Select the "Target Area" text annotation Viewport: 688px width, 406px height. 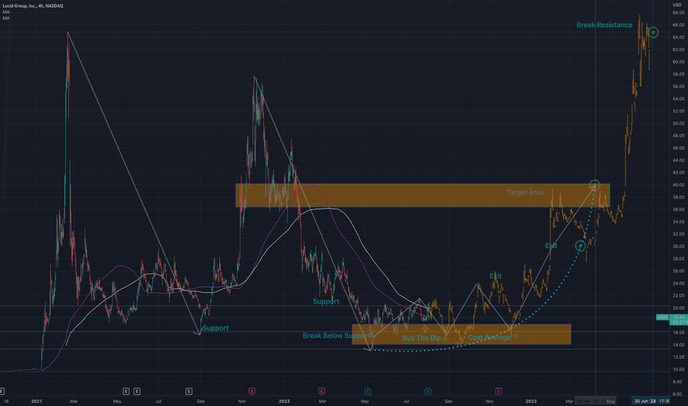pyautogui.click(x=525, y=192)
